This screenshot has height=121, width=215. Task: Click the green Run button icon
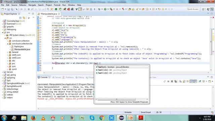coord(105,9)
